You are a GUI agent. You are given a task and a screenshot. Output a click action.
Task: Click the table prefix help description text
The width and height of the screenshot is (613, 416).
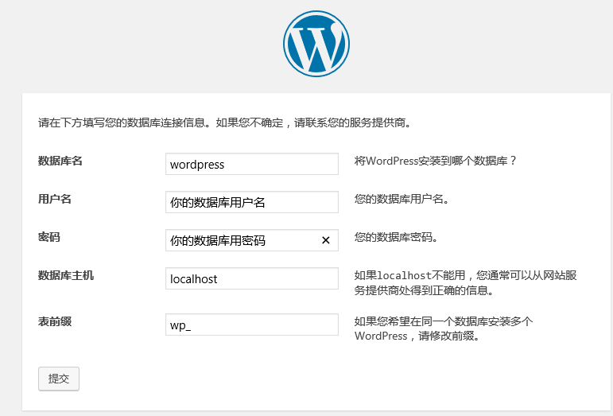(444, 329)
